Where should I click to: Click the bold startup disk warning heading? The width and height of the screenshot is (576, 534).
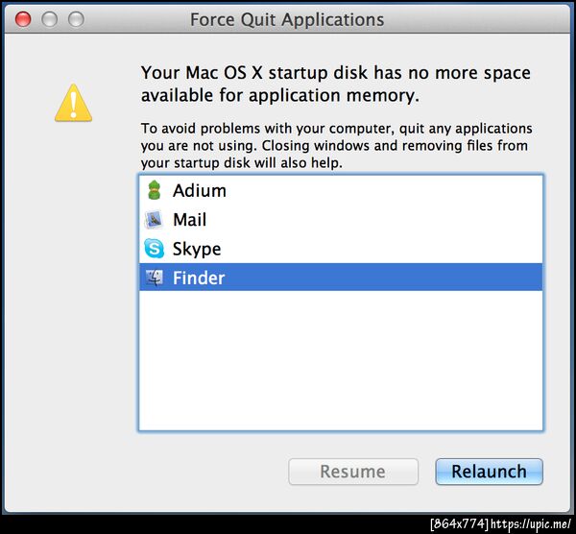[335, 85]
